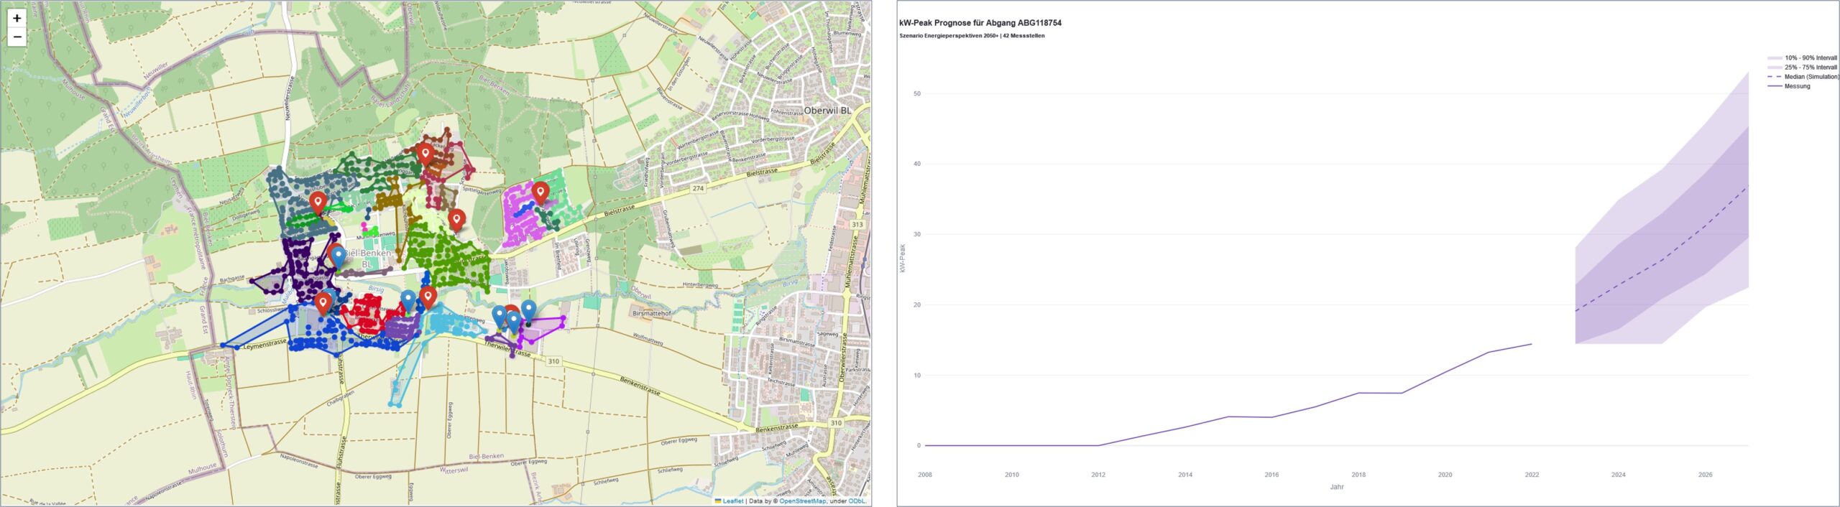The height and width of the screenshot is (507, 1840).
Task: Click the Messung line's 2022 endpoint
Action: 1532,344
